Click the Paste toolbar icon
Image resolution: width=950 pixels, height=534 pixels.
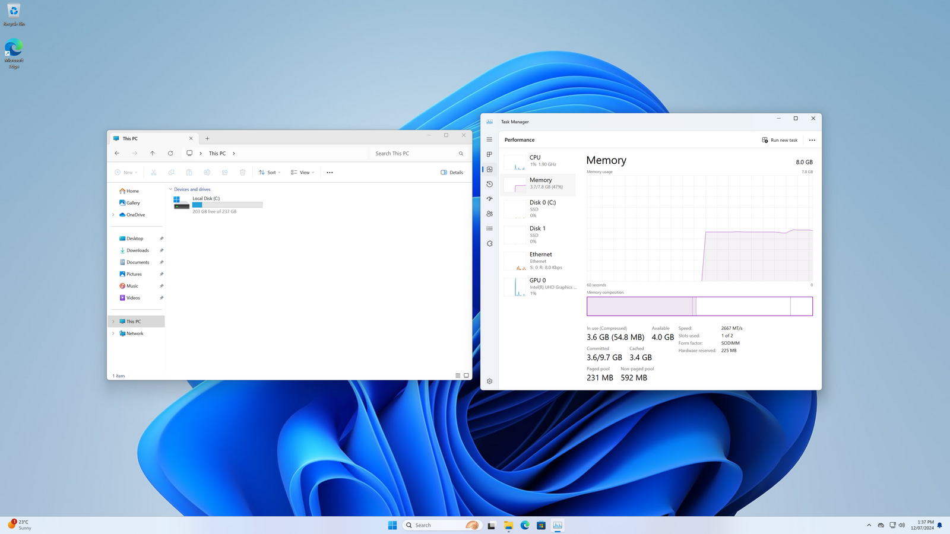click(x=189, y=172)
